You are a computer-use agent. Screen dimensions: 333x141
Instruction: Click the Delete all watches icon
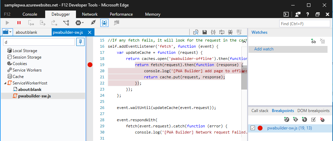coord(323,41)
